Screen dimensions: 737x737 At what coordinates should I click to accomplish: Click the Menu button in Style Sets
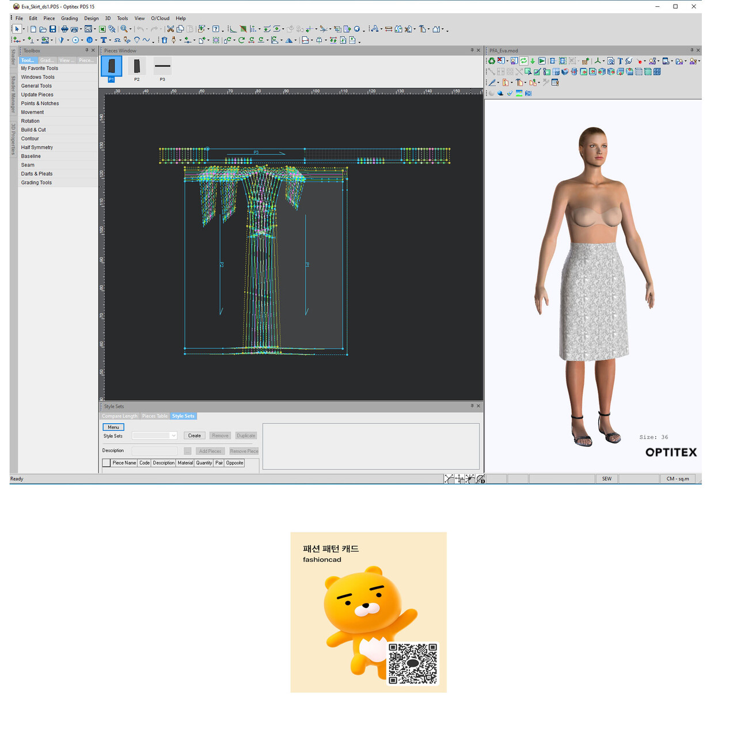coord(113,427)
